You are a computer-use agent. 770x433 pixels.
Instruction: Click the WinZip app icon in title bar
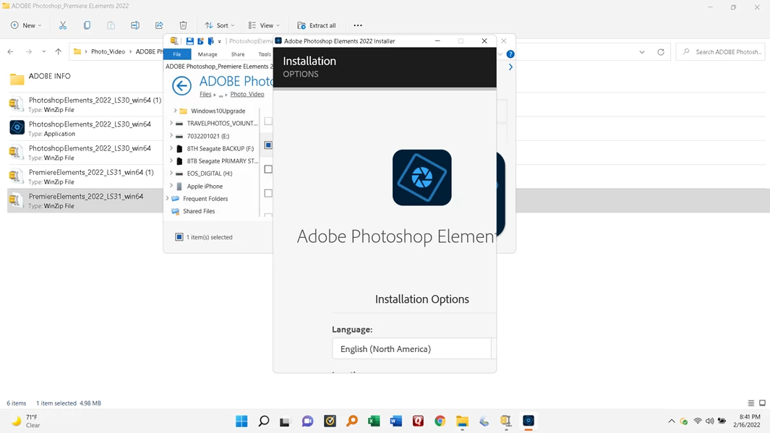(x=174, y=41)
